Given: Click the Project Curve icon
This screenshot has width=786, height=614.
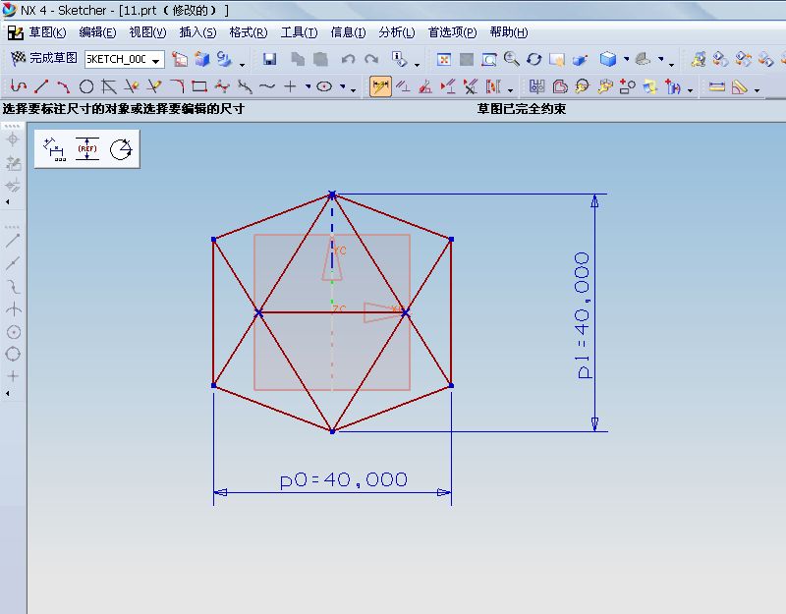Looking at the screenshot, I should tap(650, 86).
